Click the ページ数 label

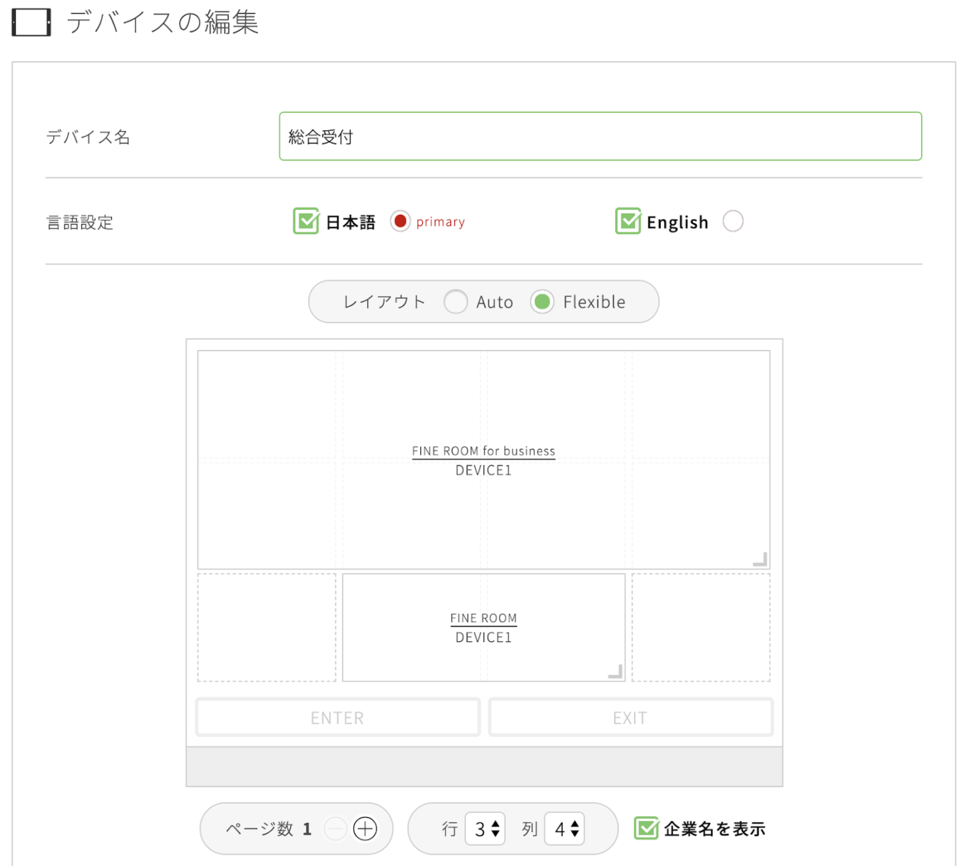(260, 829)
